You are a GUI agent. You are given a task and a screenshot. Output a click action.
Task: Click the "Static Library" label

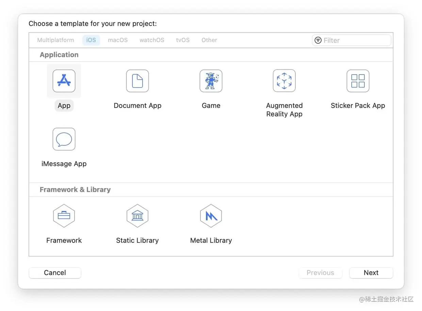(x=137, y=240)
